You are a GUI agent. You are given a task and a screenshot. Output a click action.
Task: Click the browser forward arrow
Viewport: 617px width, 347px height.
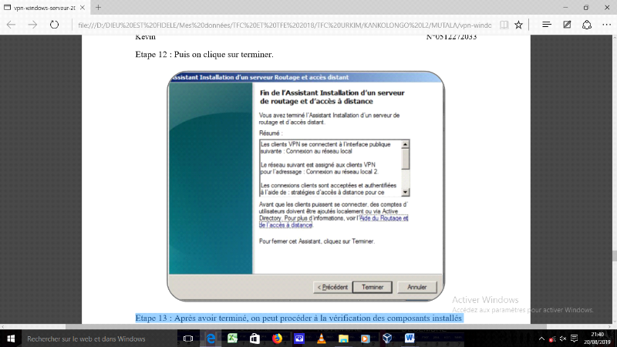32,25
